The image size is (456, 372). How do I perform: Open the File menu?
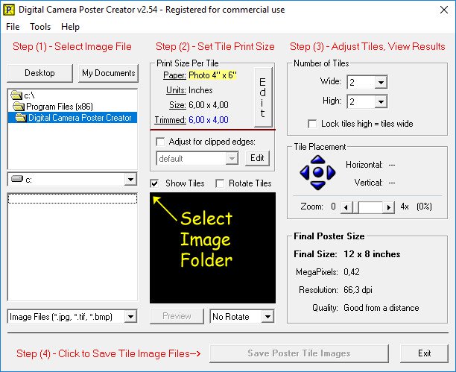[13, 27]
